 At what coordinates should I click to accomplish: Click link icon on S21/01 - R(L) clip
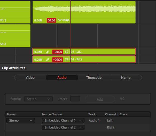(48, 60)
